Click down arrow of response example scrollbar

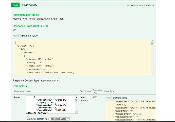[152, 73]
